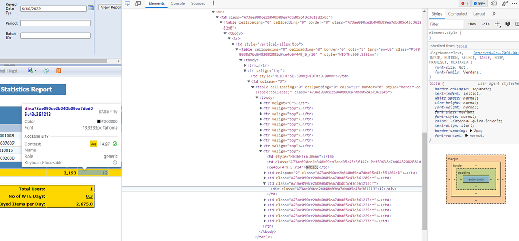
Task: Click the report export save icon
Action: click(31, 70)
